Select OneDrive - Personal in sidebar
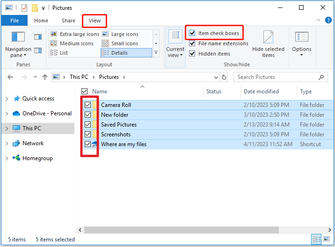 click(x=47, y=113)
